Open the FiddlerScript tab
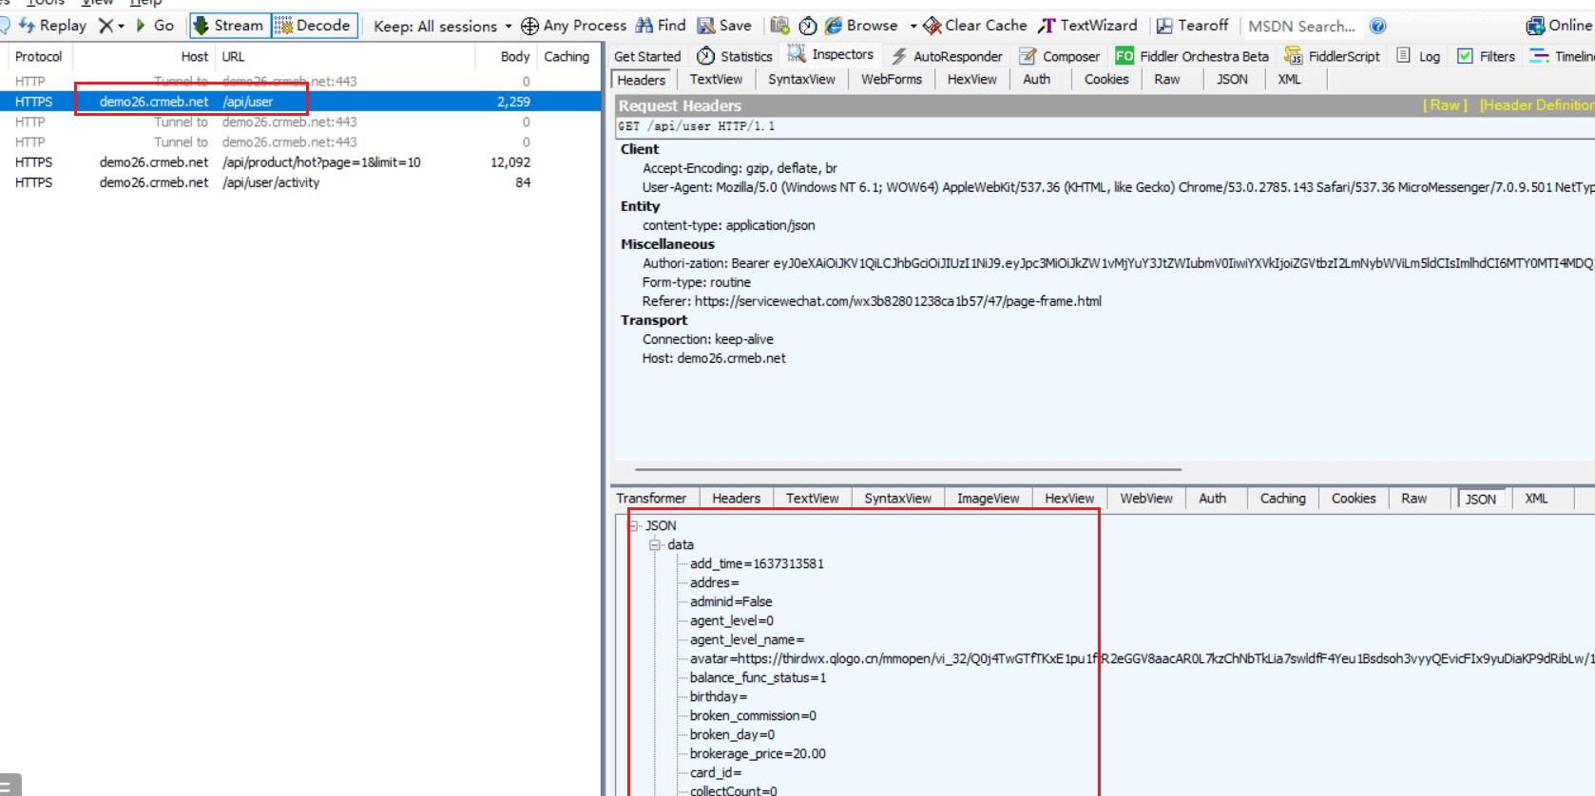Viewport: 1595px width, 796px height. point(1332,56)
